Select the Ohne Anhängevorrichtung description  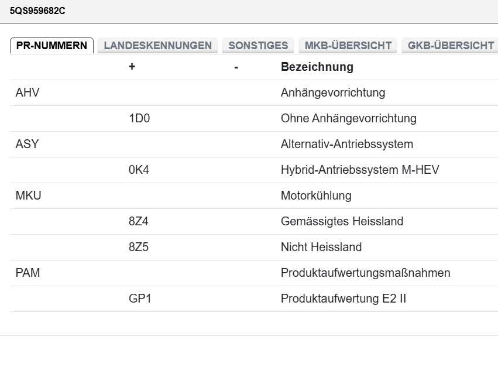[x=348, y=118]
